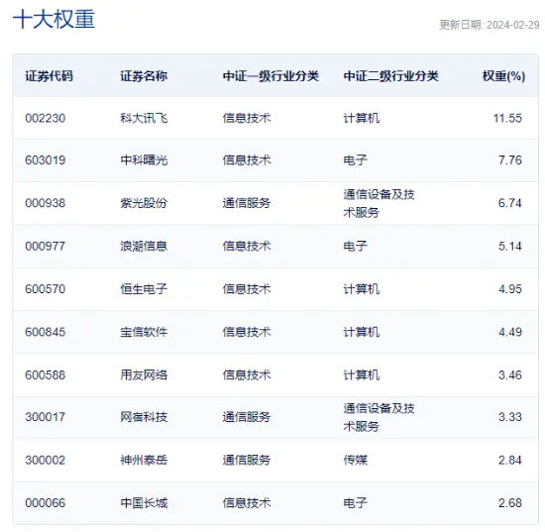Click the 更新日期 2024-02-29 text
545x532 pixels.
(490, 25)
